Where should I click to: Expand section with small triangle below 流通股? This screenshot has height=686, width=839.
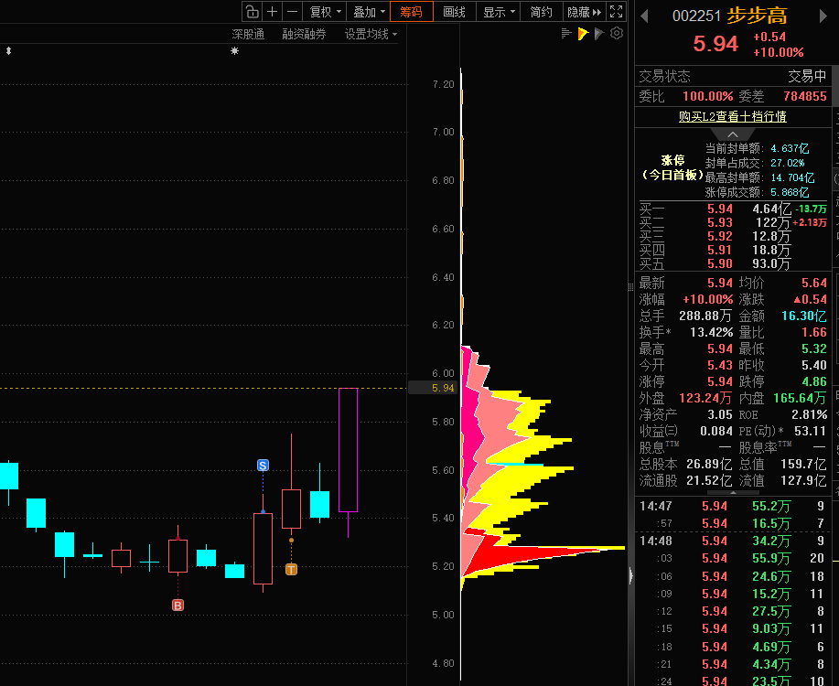pyautogui.click(x=733, y=492)
